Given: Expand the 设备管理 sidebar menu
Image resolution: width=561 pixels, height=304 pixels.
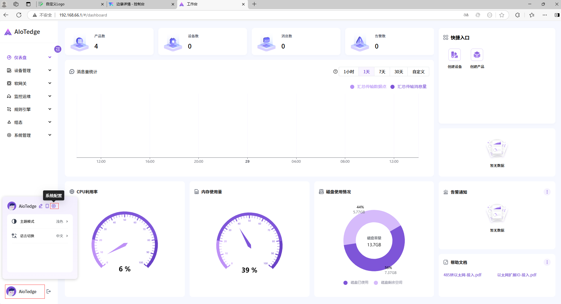Looking at the screenshot, I should [x=29, y=70].
